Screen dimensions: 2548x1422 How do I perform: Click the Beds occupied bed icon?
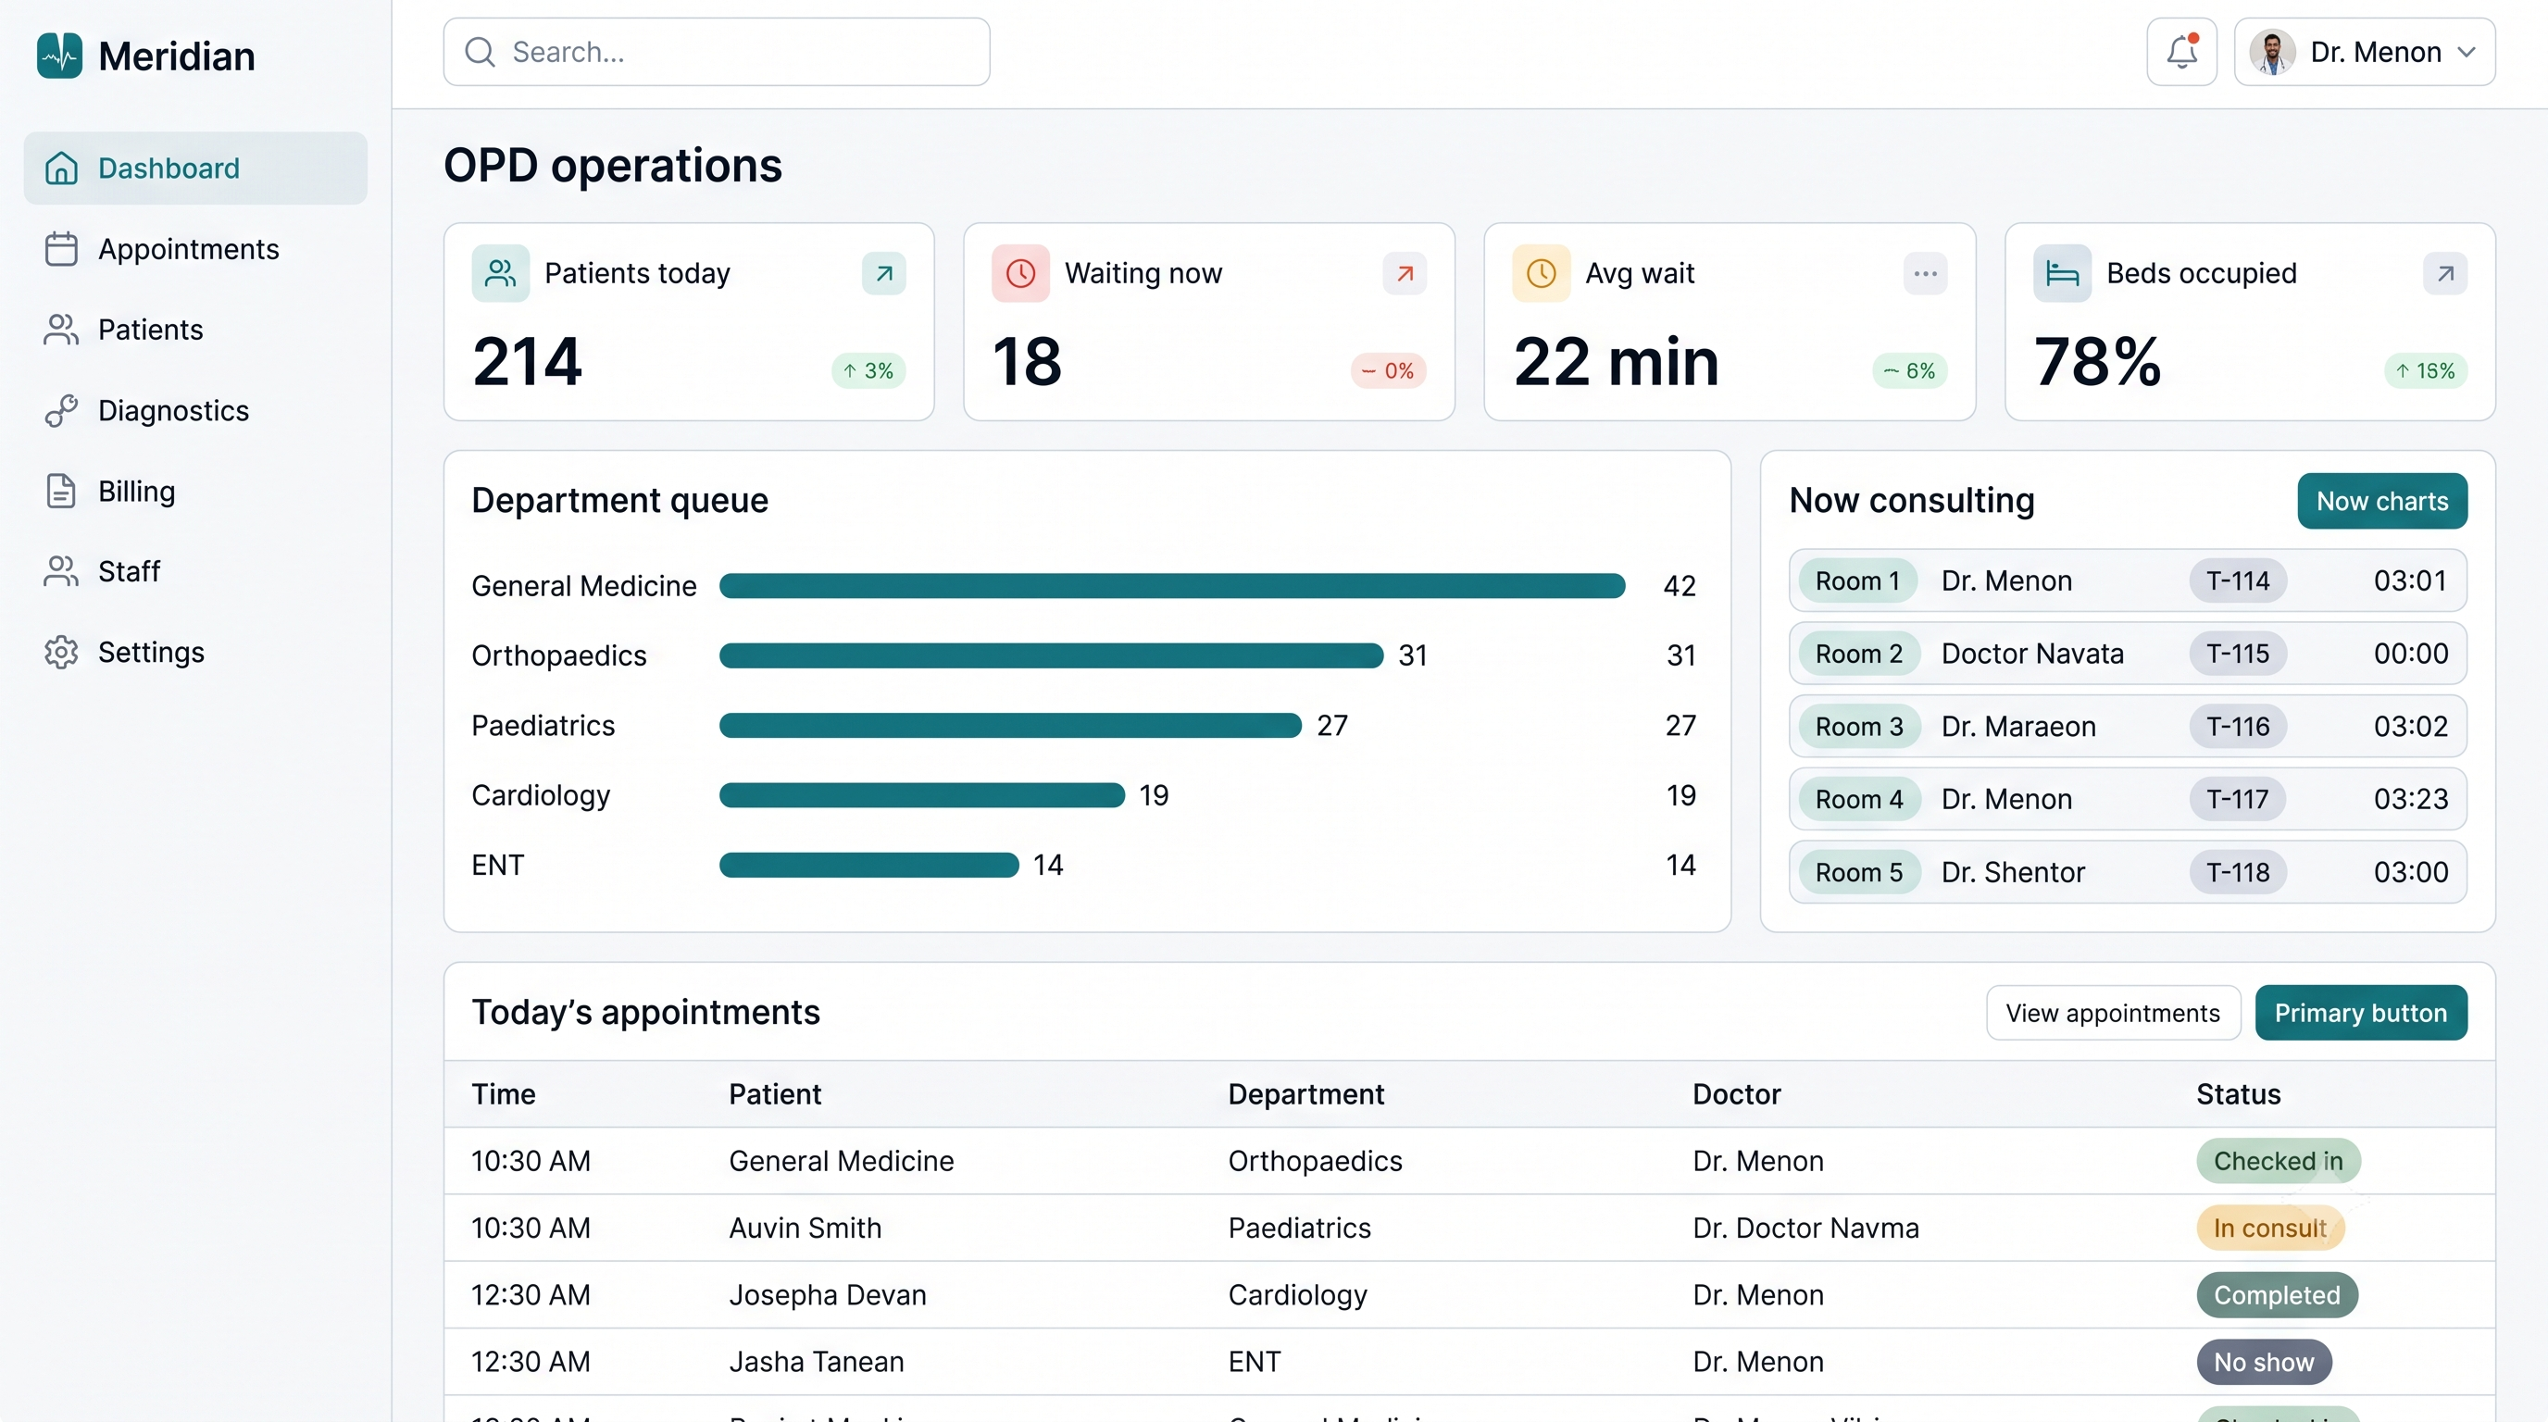2062,273
